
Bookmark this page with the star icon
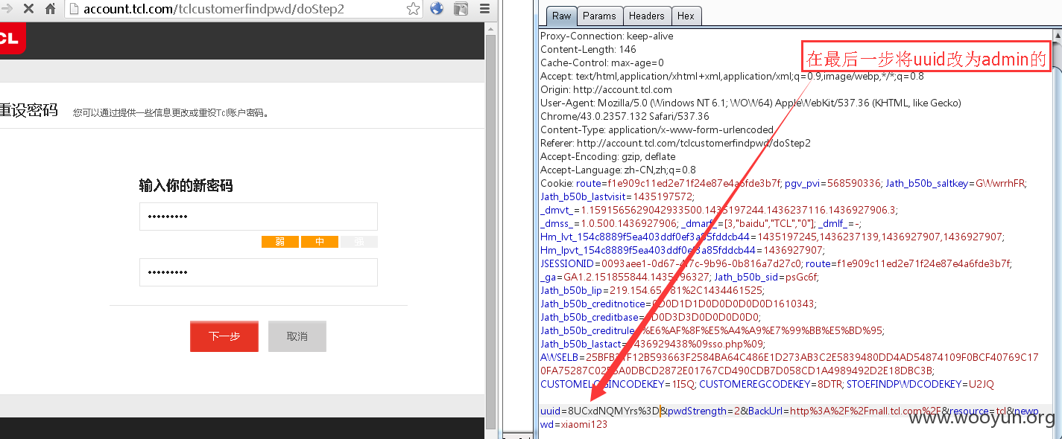[x=413, y=9]
